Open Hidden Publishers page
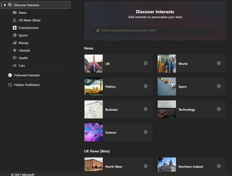 (x=27, y=85)
